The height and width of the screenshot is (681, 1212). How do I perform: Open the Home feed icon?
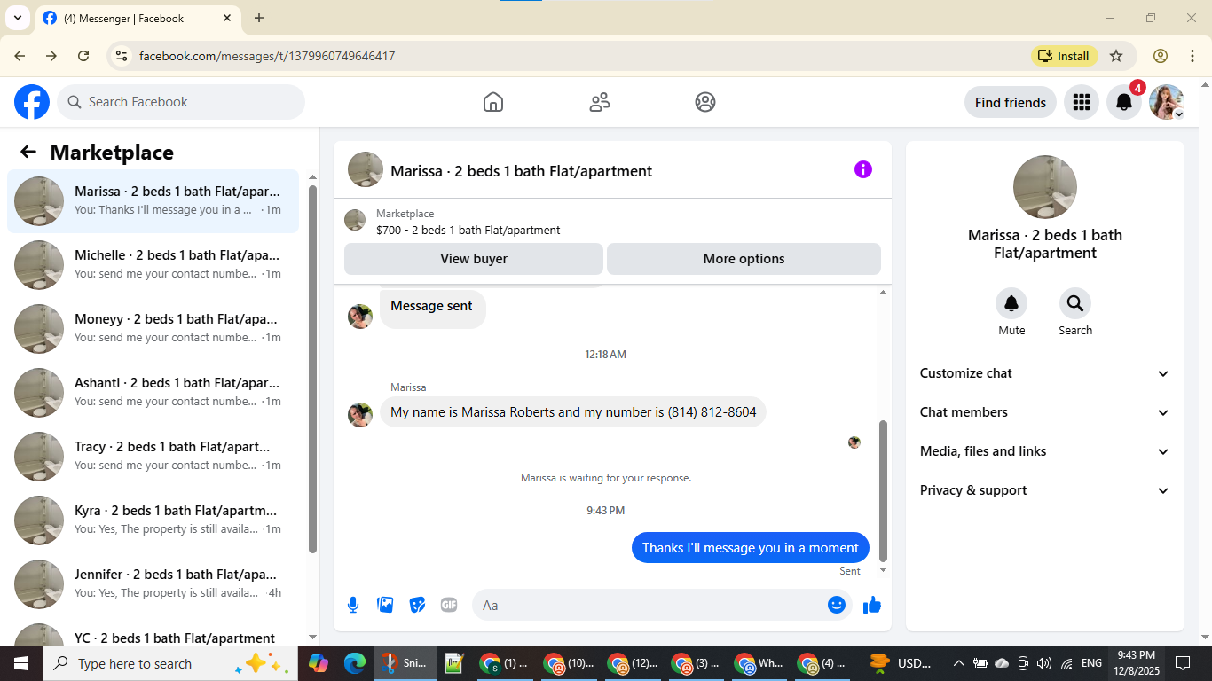(493, 102)
